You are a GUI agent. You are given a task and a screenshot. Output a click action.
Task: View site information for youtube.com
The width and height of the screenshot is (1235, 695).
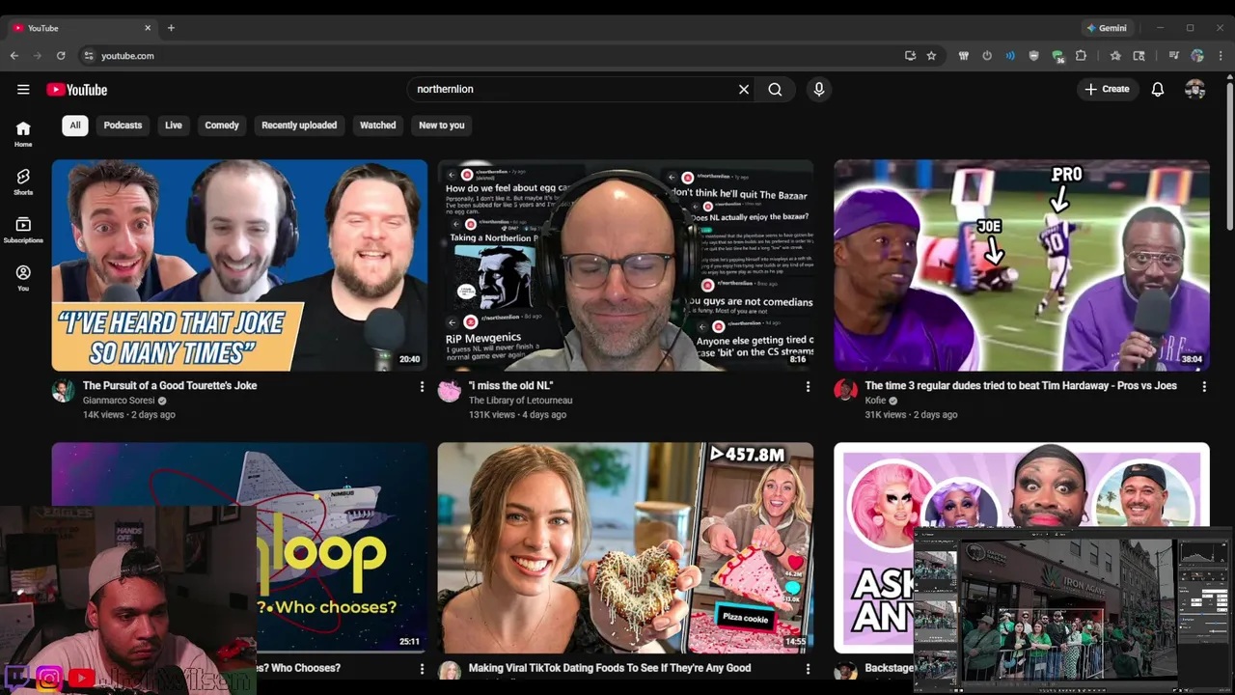[89, 56]
